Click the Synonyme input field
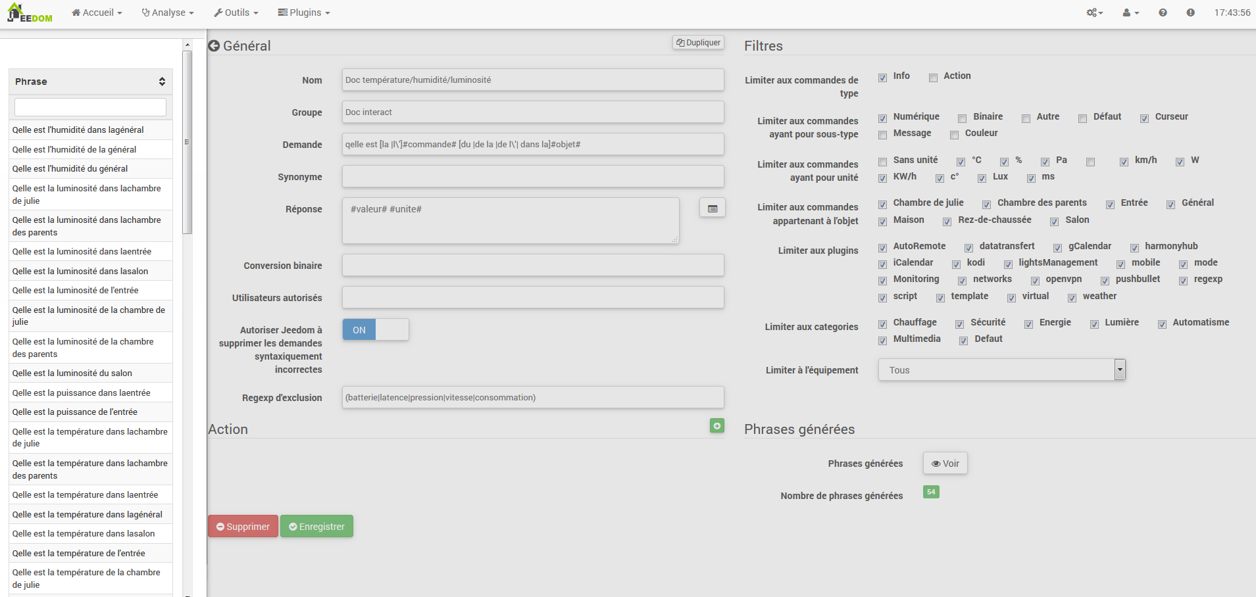 532,177
